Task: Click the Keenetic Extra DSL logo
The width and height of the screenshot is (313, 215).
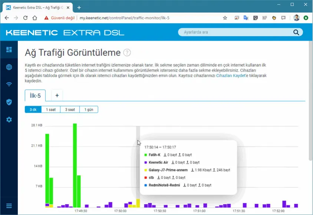Action: [65, 33]
